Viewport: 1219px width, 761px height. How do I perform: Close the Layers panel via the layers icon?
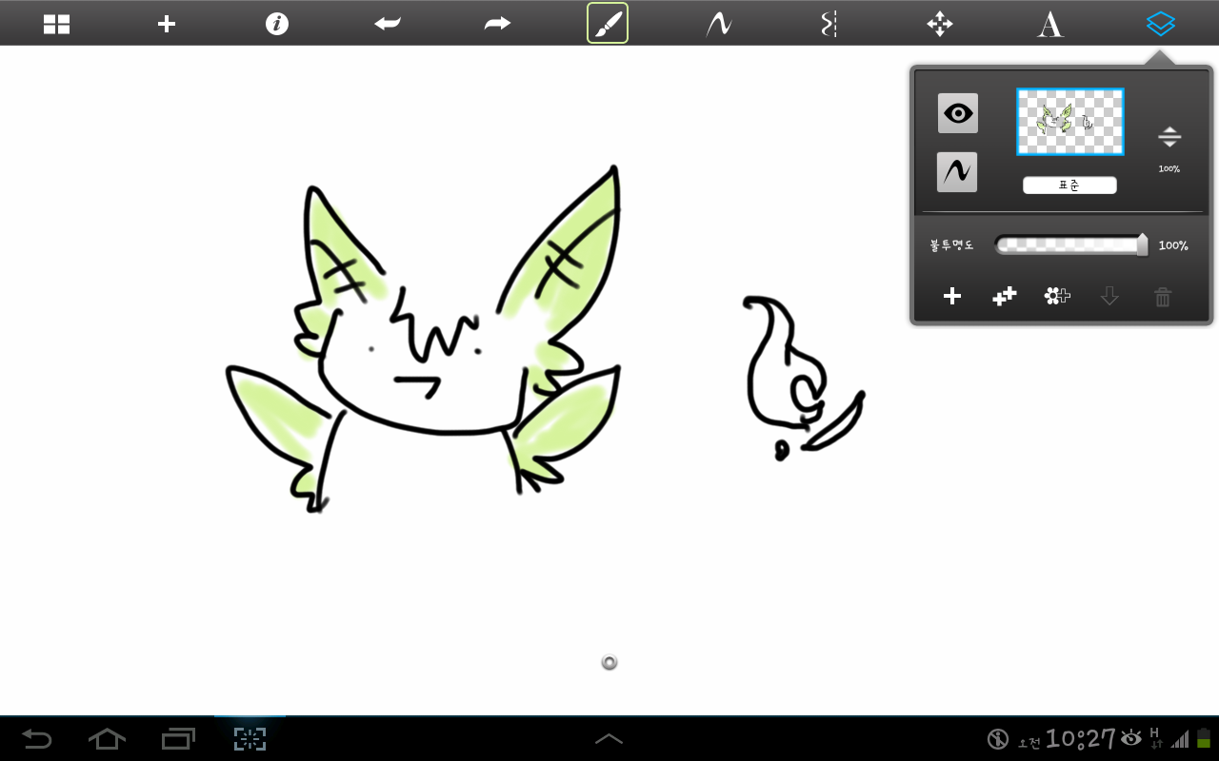point(1160,24)
